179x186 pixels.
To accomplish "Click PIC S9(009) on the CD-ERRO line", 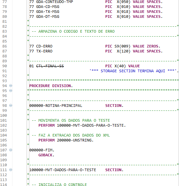I will click(118, 46).
